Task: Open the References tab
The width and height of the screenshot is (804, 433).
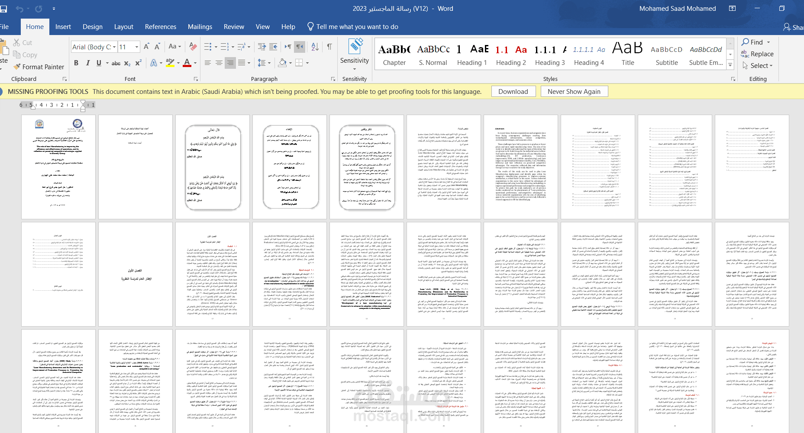Action: 161,27
